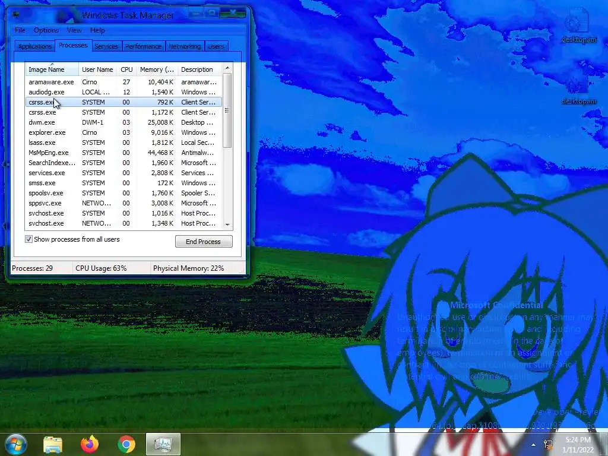Click the Task Manager taskbar button
The width and height of the screenshot is (608, 456).
click(163, 444)
